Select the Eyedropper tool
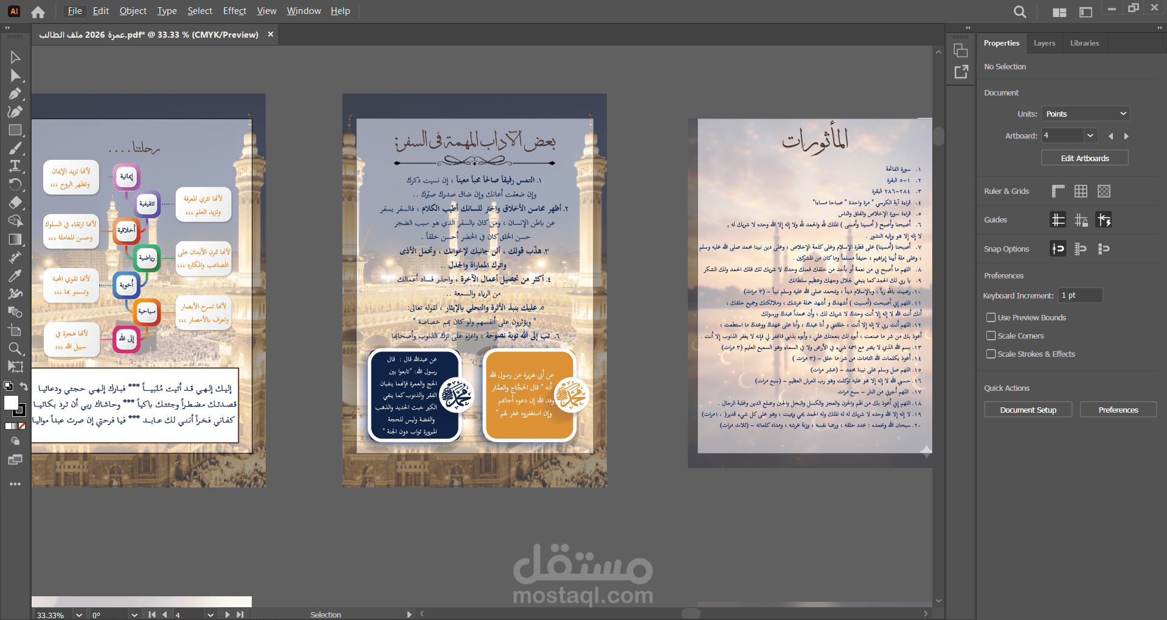The image size is (1167, 620). (x=15, y=275)
